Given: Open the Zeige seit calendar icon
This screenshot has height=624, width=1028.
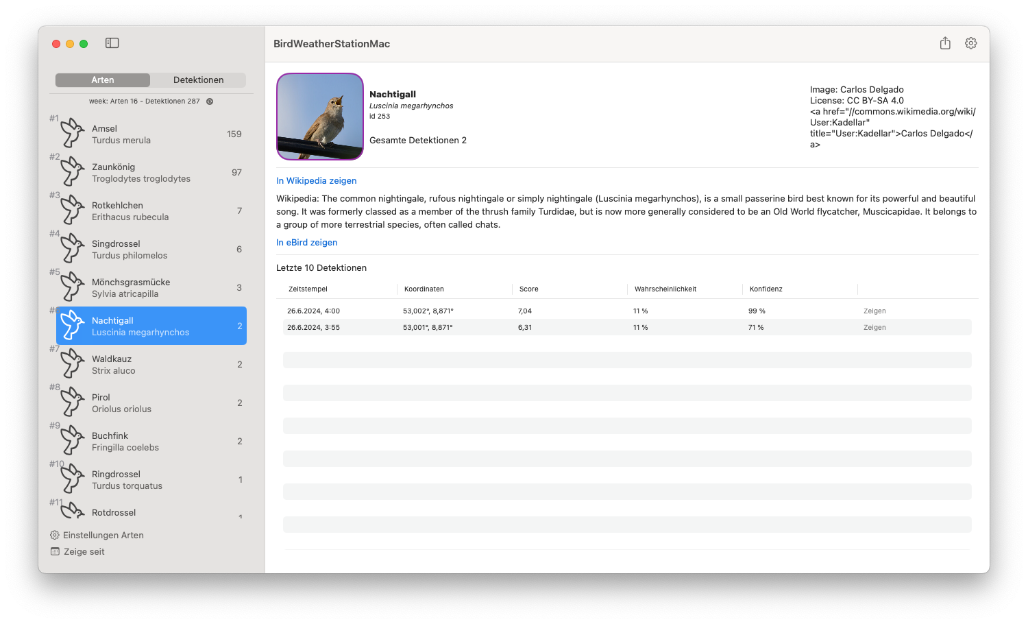Looking at the screenshot, I should (x=55, y=551).
